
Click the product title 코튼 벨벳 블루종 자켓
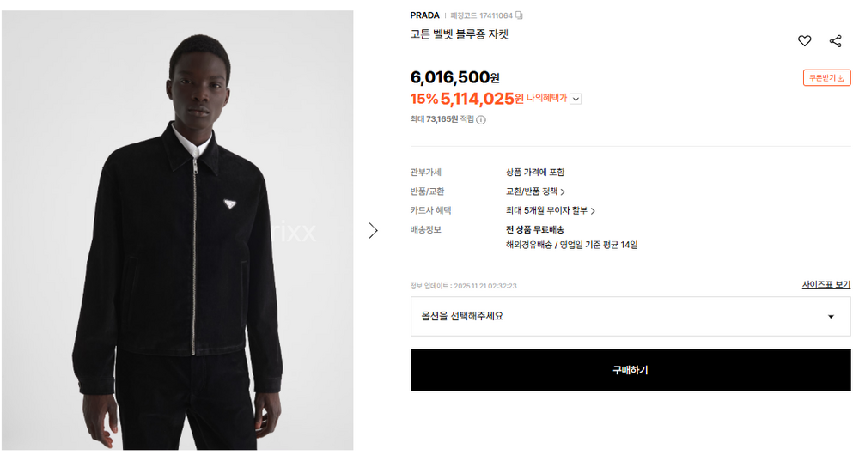(x=460, y=35)
